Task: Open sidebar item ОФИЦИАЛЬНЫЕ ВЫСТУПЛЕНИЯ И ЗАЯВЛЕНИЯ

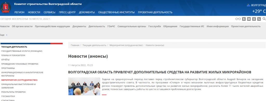Action: (x=18, y=86)
